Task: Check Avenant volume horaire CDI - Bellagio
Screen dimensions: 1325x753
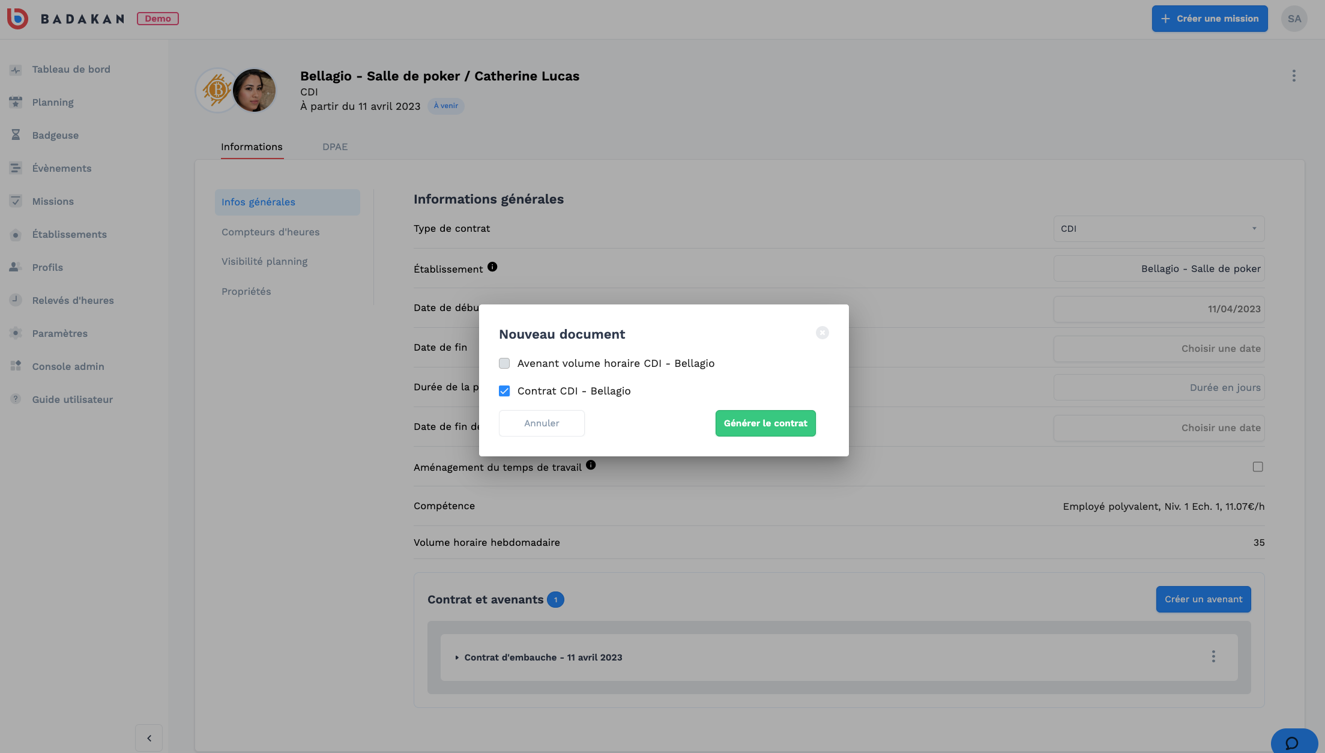Action: pos(504,363)
